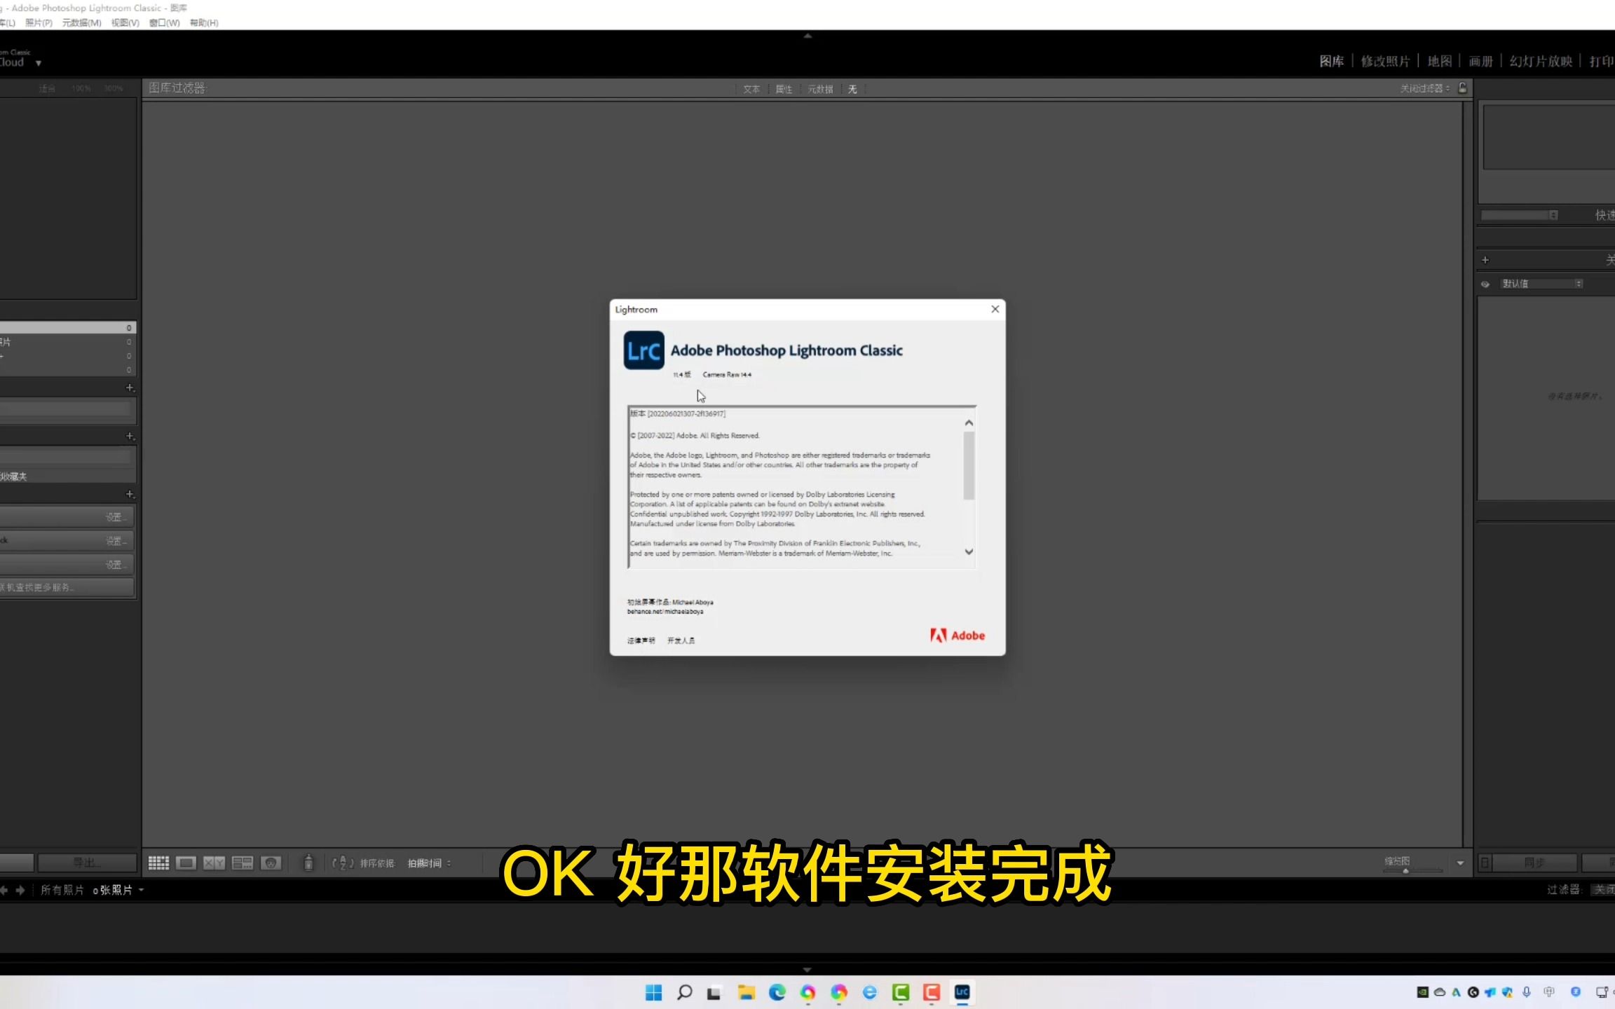Click the About dialog scrollbar up arrow

(x=969, y=423)
